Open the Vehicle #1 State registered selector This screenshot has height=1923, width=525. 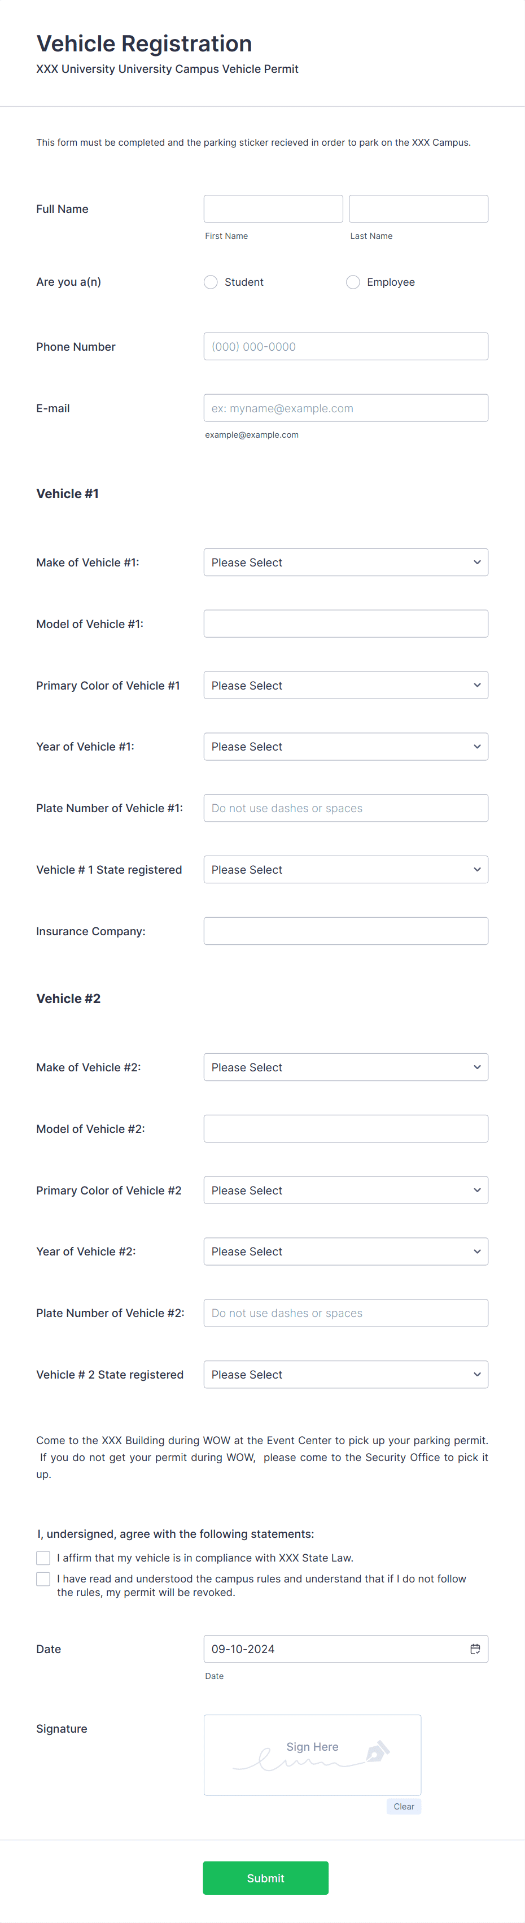345,869
